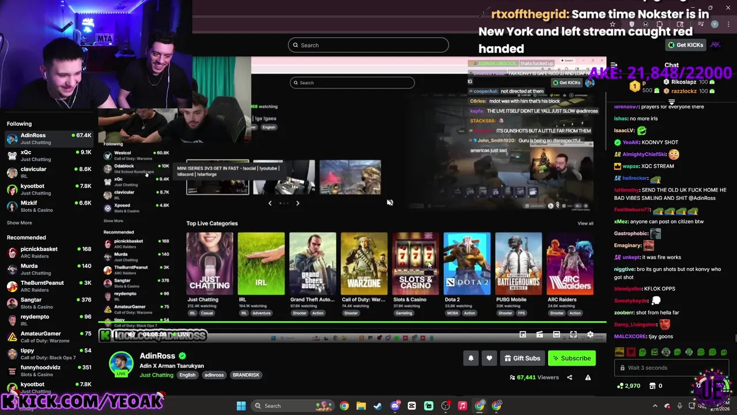Open channel points balance 2,970
Image resolution: width=737 pixels, height=415 pixels.
(x=628, y=386)
